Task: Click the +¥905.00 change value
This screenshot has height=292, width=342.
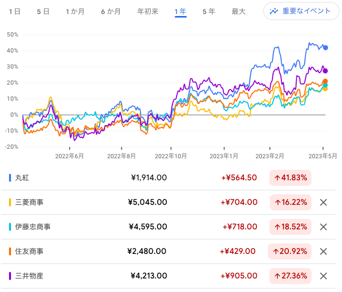Action: (x=239, y=276)
